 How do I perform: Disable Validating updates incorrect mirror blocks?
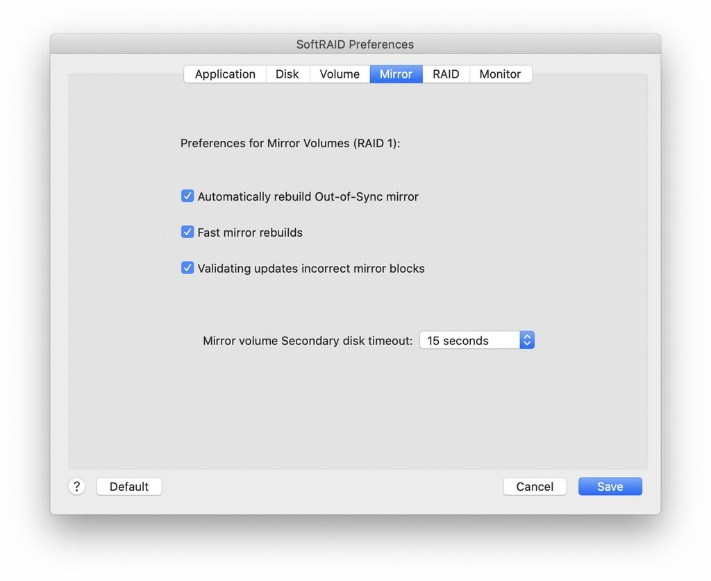click(187, 267)
